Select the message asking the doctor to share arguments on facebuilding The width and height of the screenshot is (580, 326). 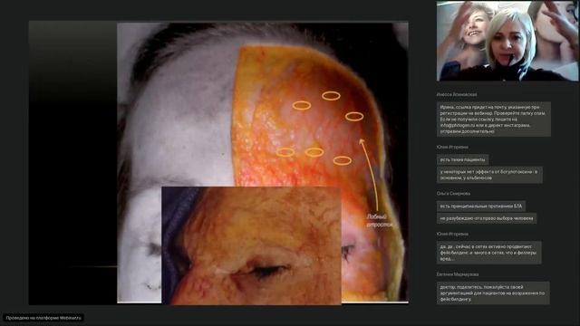(493, 293)
